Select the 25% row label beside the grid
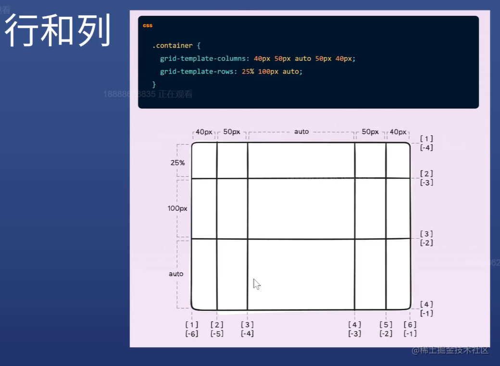500x366 pixels. pos(178,163)
